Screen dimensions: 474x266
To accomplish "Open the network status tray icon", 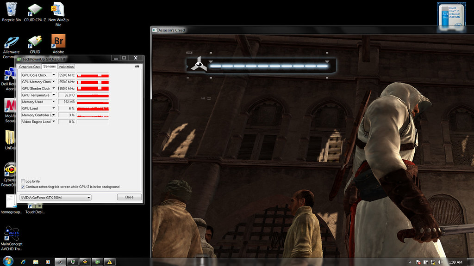I will point(433,262).
